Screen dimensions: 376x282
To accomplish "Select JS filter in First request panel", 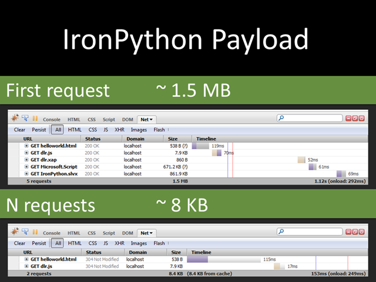I will (106, 130).
